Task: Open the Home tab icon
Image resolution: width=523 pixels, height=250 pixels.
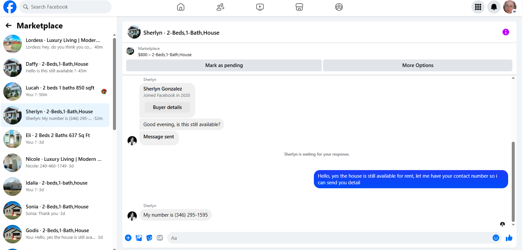Action: pyautogui.click(x=181, y=7)
